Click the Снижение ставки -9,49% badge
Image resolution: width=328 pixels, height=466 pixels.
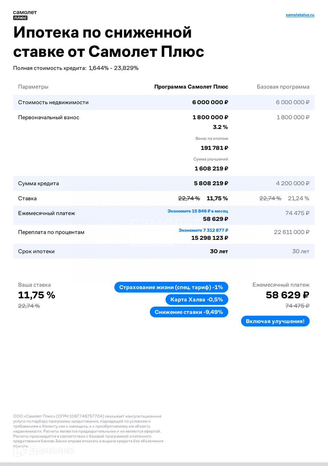click(189, 312)
